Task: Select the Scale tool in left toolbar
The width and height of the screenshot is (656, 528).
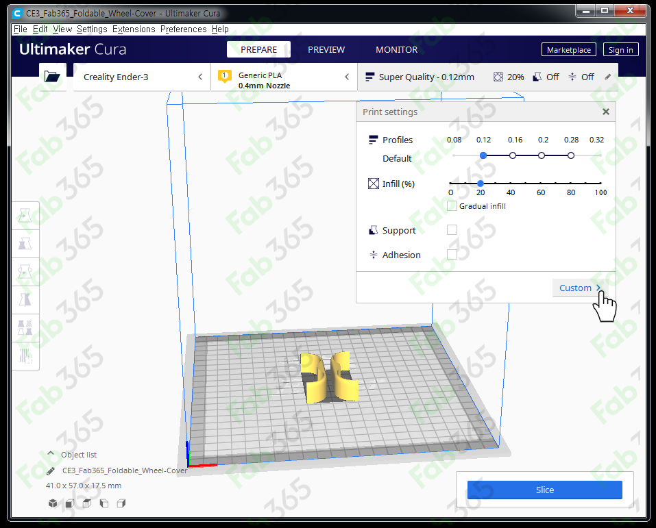Action: coord(25,244)
